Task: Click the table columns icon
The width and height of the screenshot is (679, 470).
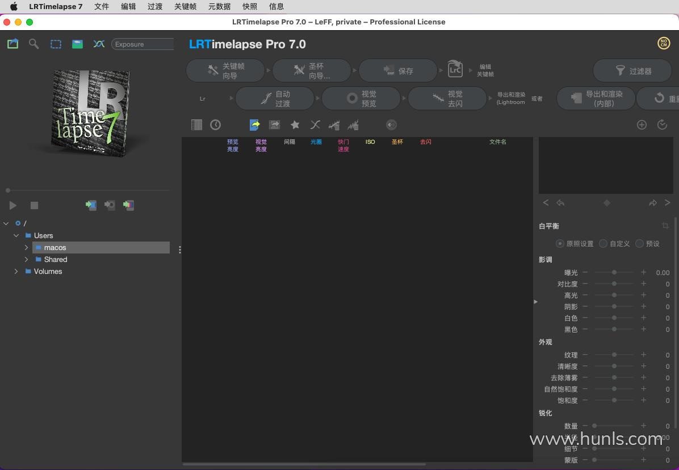Action: coord(196,125)
